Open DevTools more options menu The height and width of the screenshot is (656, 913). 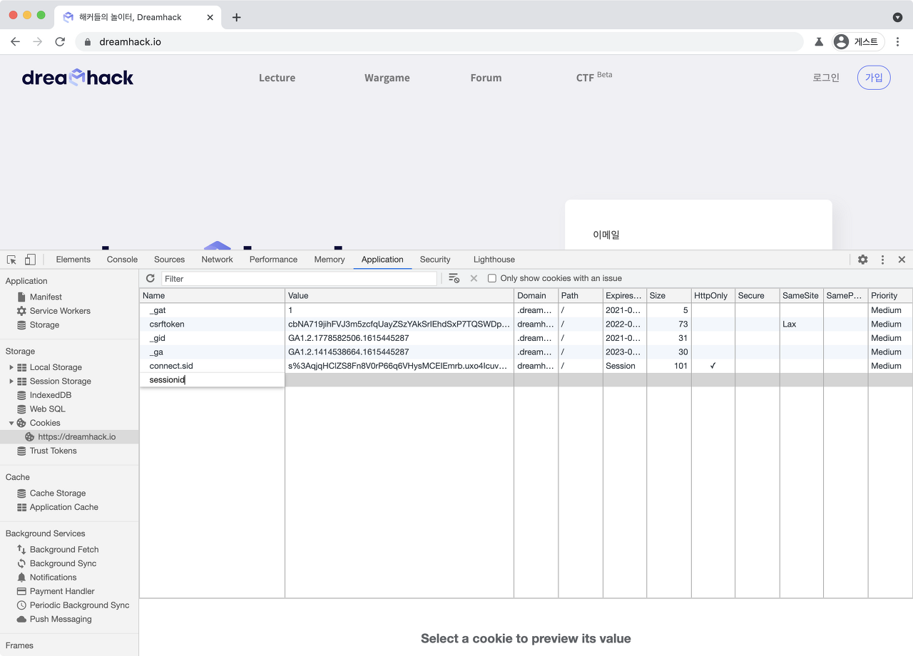882,260
